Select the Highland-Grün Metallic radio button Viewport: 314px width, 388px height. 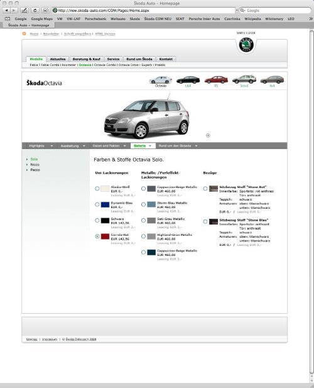(143, 236)
